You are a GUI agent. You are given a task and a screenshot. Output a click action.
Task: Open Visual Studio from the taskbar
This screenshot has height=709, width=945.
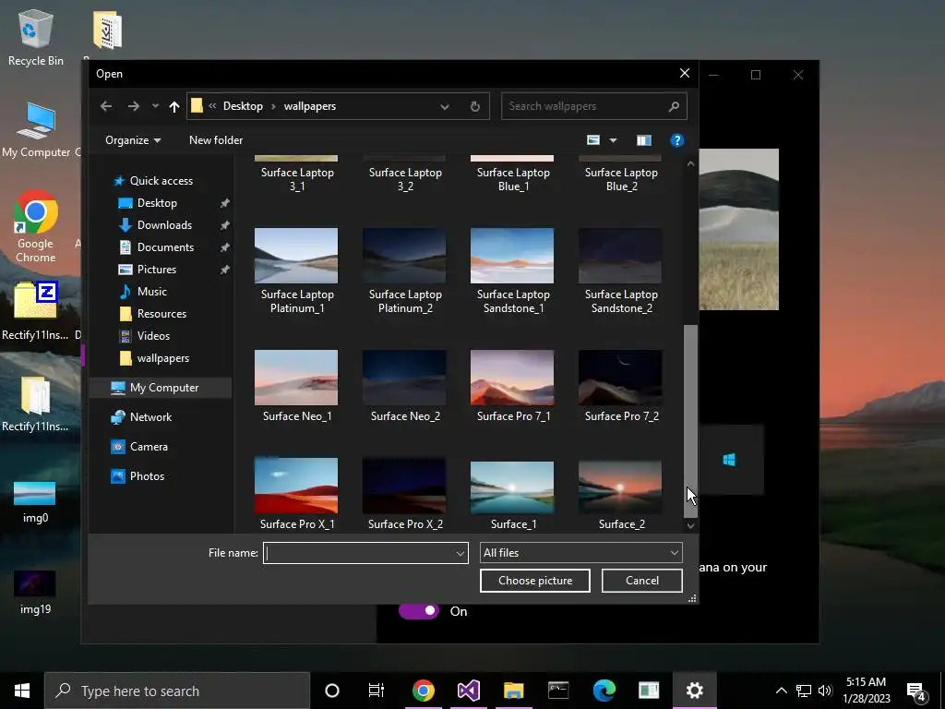click(x=468, y=691)
